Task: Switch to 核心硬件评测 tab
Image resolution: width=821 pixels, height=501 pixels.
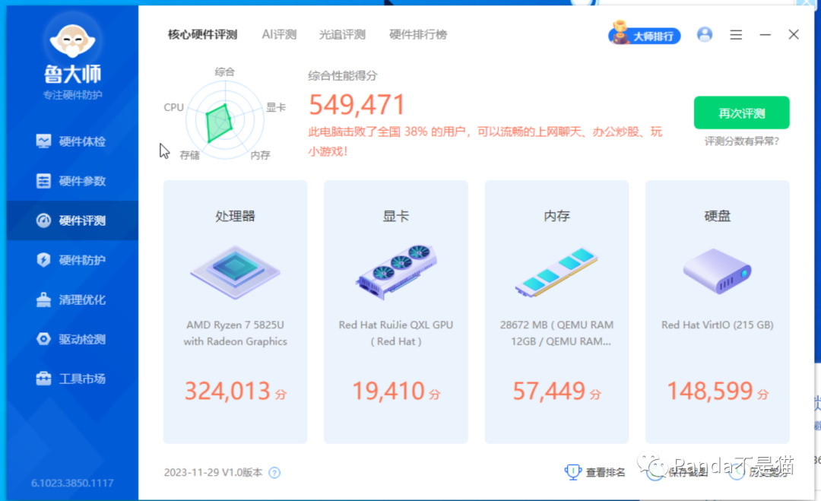Action: 203,34
